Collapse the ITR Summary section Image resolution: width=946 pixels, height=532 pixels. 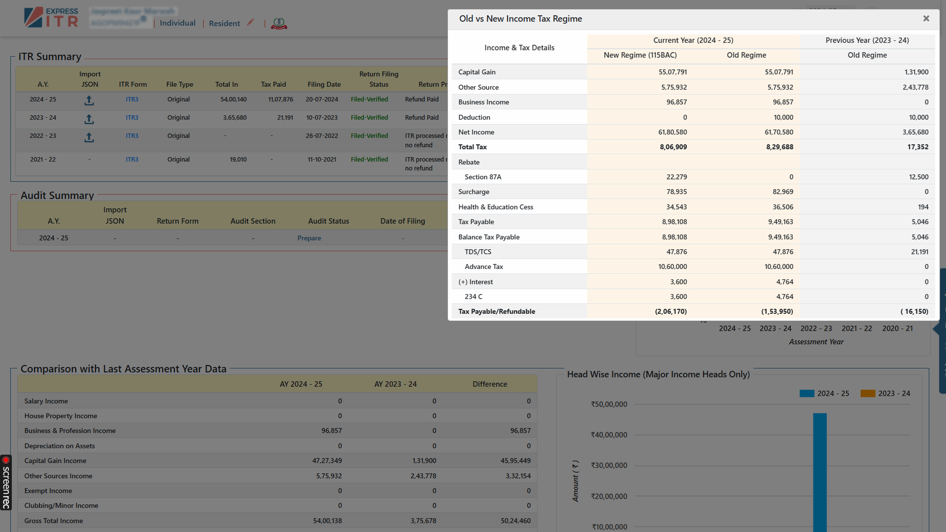click(x=49, y=57)
